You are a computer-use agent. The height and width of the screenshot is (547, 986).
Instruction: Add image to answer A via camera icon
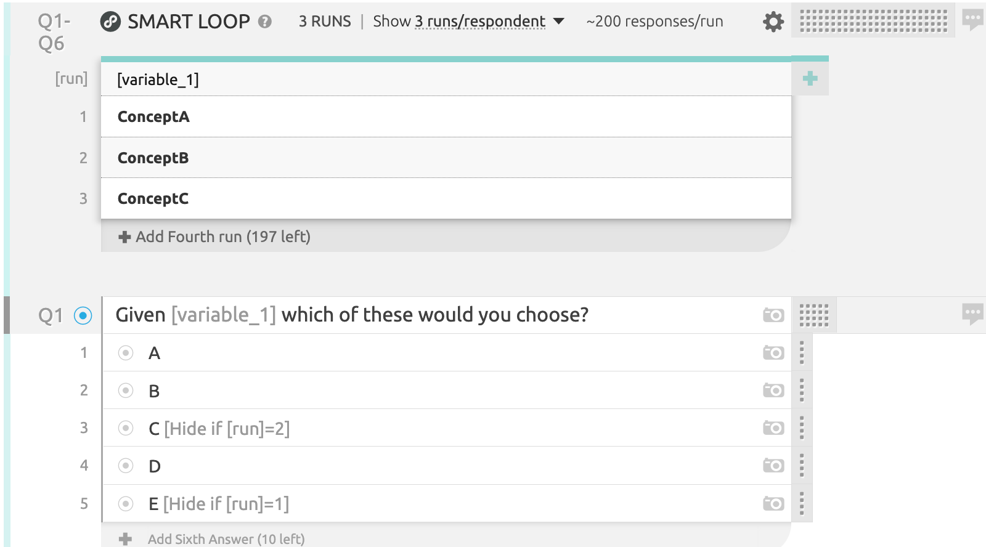773,353
